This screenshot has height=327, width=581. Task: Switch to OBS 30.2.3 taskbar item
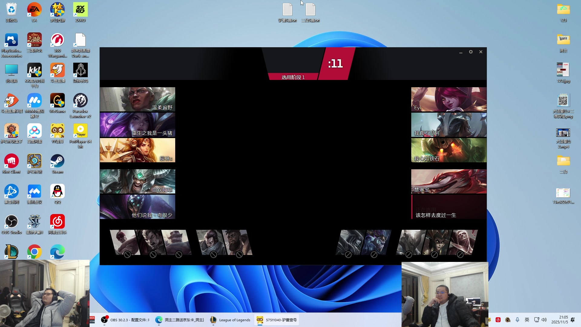click(125, 320)
